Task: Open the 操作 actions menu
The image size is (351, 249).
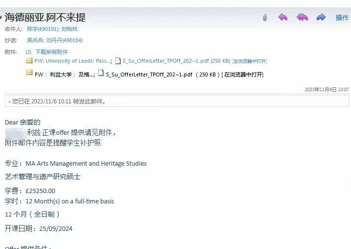Action: 342,18
